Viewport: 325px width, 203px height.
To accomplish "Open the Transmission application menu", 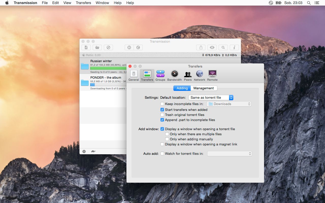I will tap(25, 3).
